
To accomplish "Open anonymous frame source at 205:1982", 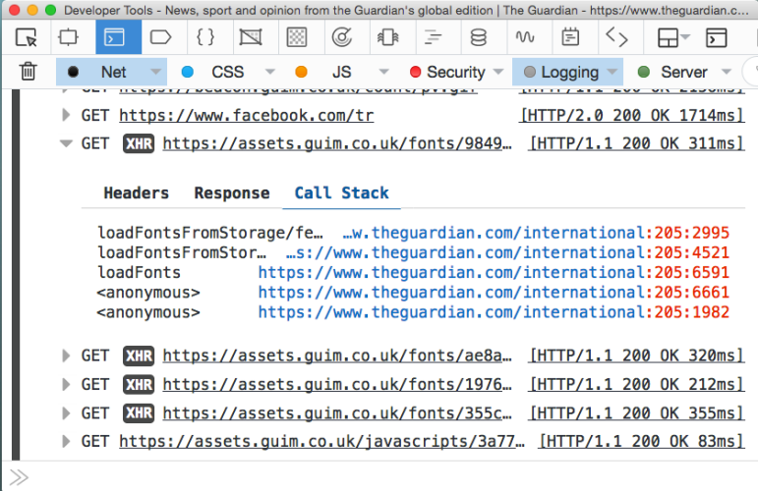I will (494, 312).
